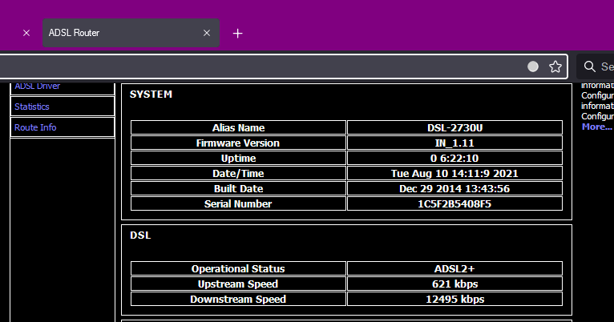
Task: Open the ADSL Driver sidebar link
Action: click(x=37, y=86)
